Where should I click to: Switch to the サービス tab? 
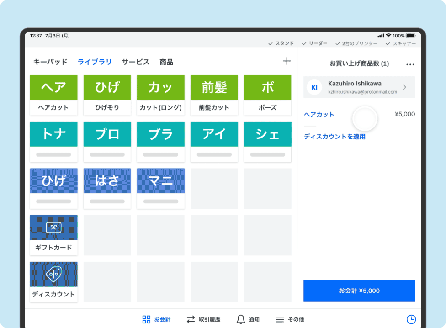(135, 62)
